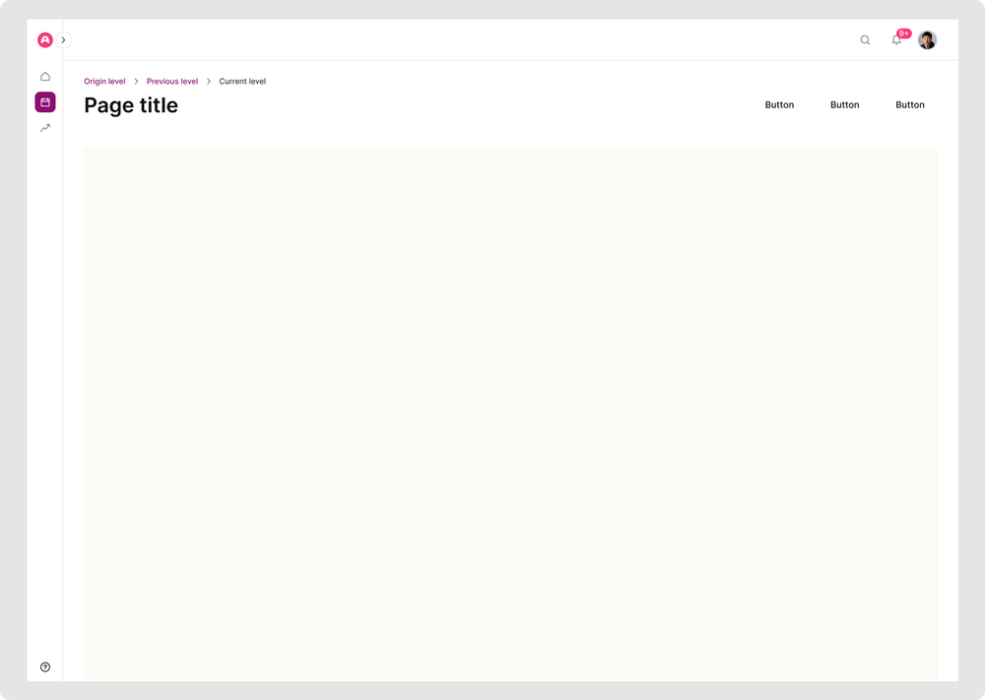Click inside the empty content area
The width and height of the screenshot is (985, 700).
511,414
